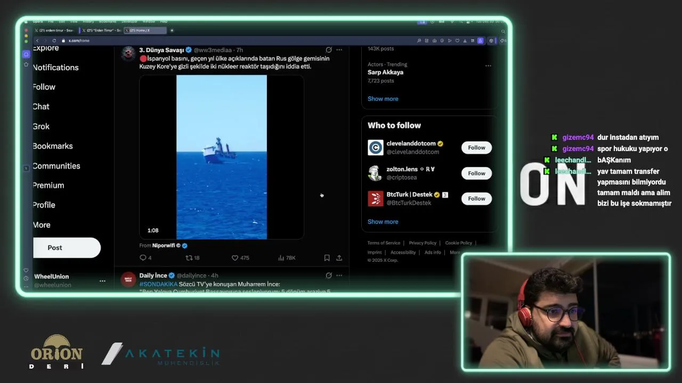Viewport: 682px width, 383px height.
Task: Open the Privacy Policy link
Action: click(x=423, y=243)
